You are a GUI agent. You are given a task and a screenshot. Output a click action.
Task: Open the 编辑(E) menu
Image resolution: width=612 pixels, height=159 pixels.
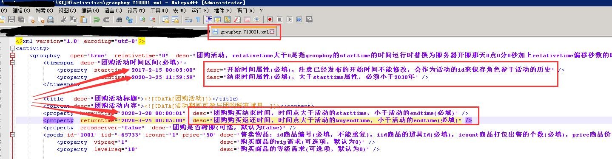tap(21, 10)
